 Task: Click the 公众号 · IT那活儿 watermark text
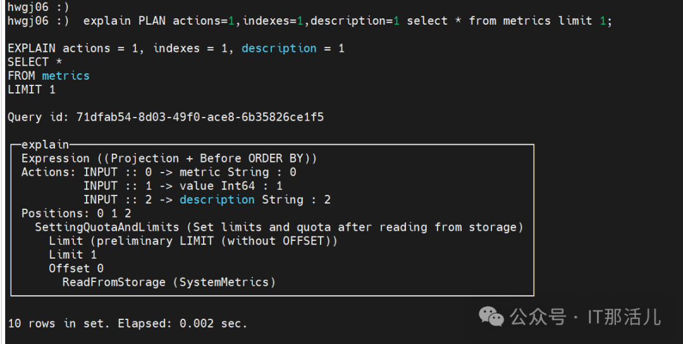(x=586, y=317)
